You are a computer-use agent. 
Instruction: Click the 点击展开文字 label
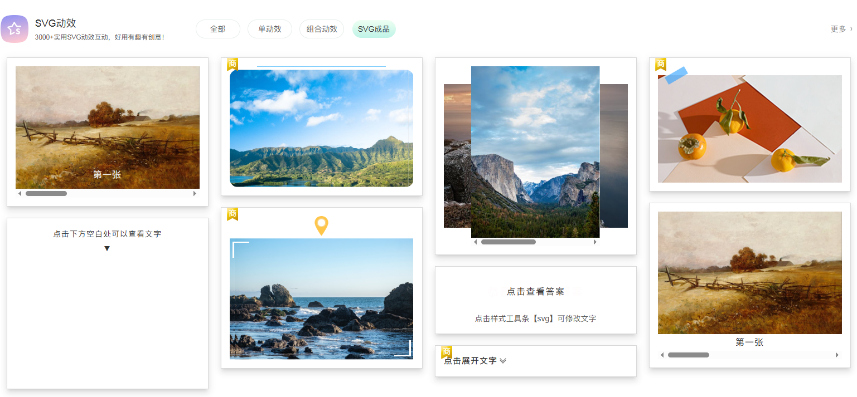click(x=470, y=361)
